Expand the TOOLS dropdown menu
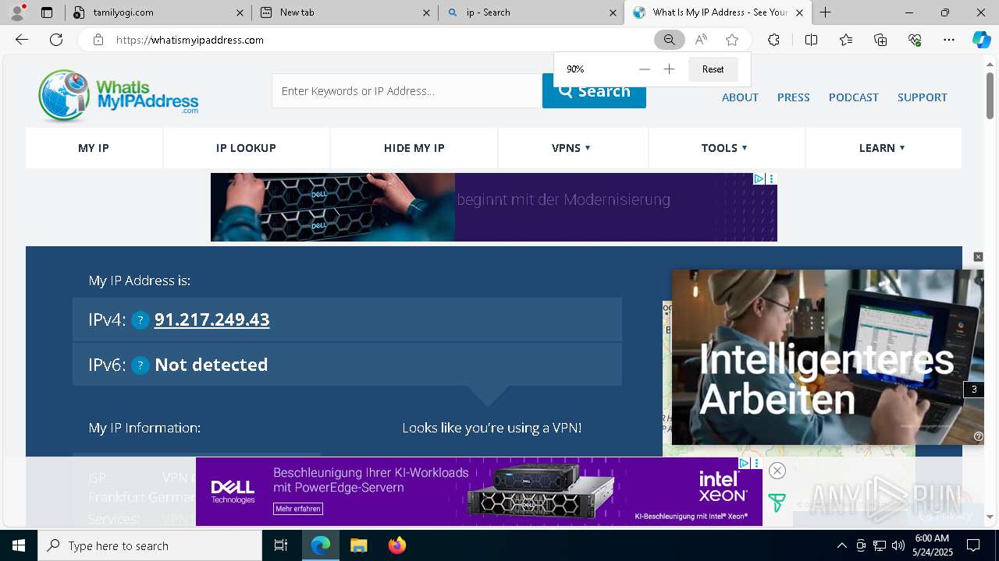The height and width of the screenshot is (561, 999). pyautogui.click(x=724, y=148)
